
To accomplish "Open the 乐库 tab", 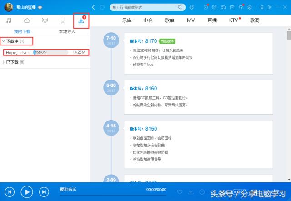I will pyautogui.click(x=127, y=20).
